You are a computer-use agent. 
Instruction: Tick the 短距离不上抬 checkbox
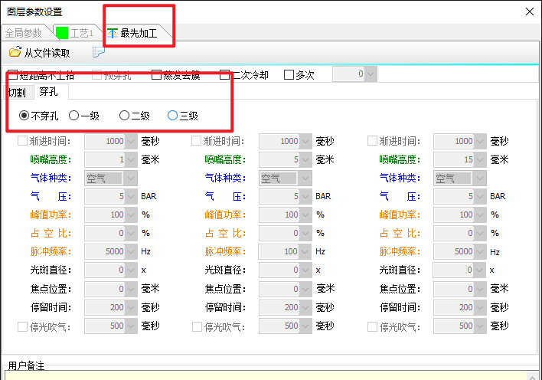(x=12, y=74)
